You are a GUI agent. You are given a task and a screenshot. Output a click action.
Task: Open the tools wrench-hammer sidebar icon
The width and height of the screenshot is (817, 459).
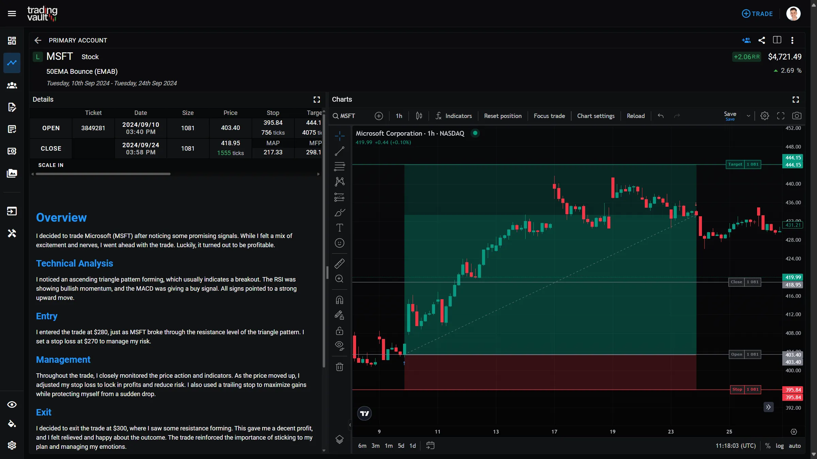click(x=12, y=233)
